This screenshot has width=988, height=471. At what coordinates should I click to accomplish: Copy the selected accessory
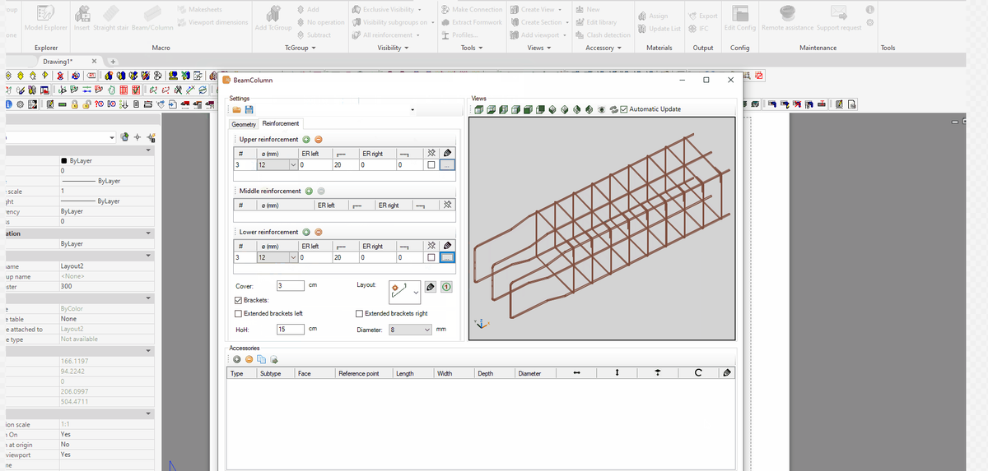pos(261,359)
